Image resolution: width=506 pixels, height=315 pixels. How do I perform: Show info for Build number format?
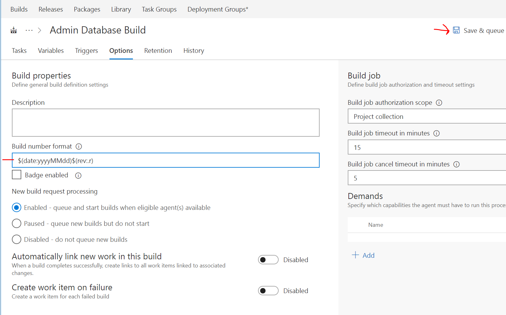click(x=79, y=146)
